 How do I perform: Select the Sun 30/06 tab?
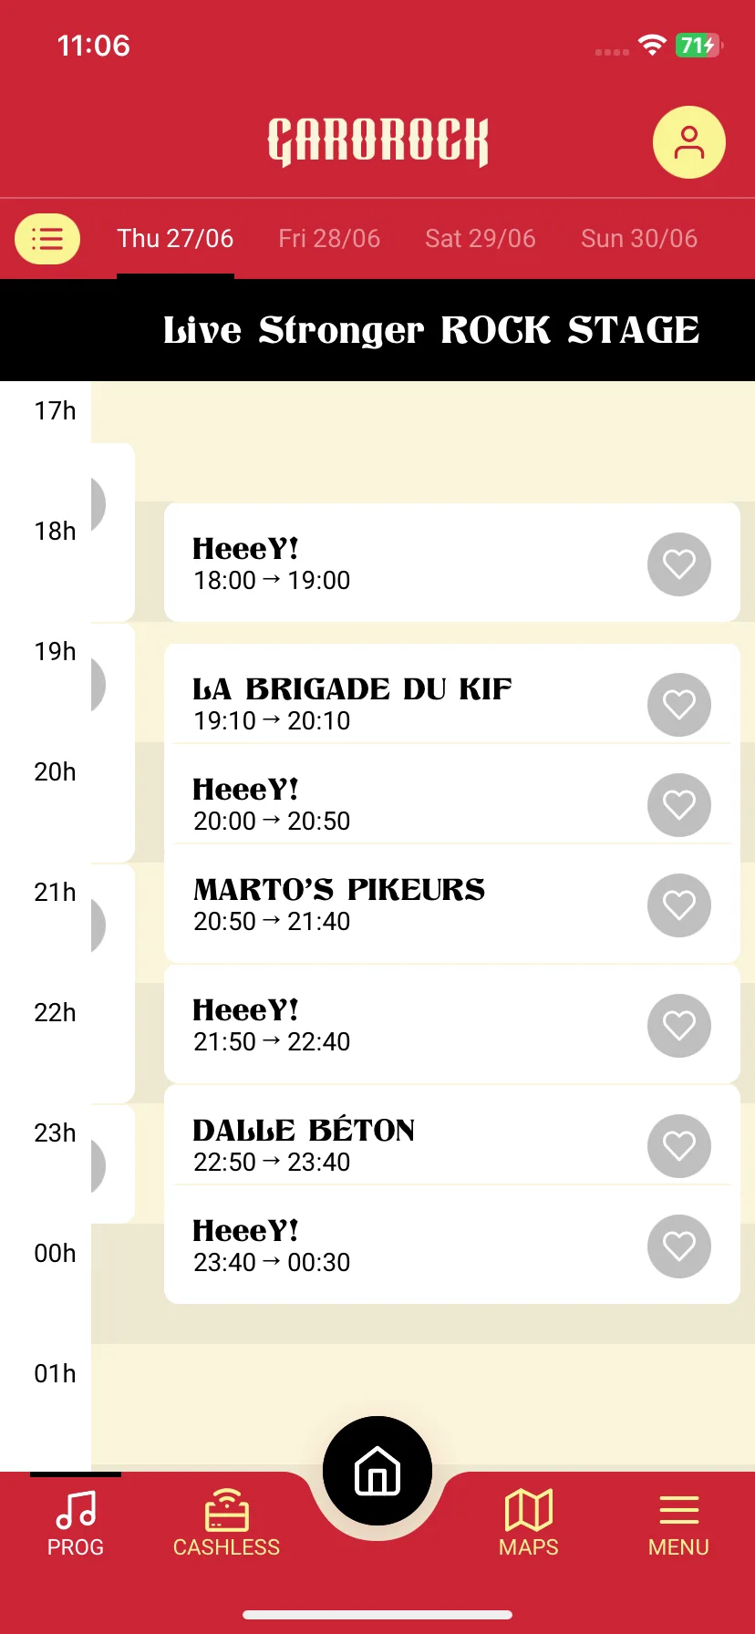639,239
